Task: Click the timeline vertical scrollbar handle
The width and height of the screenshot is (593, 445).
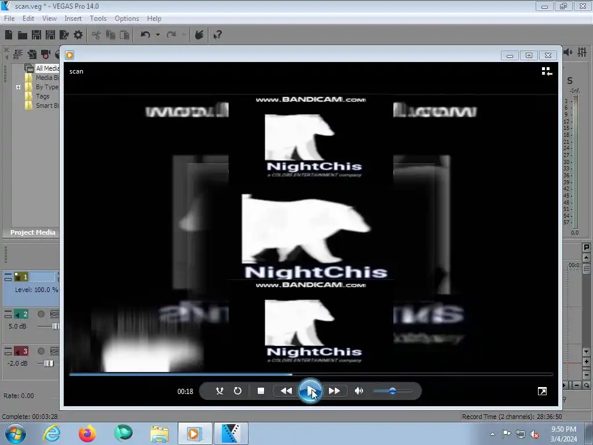Action: tap(587, 269)
